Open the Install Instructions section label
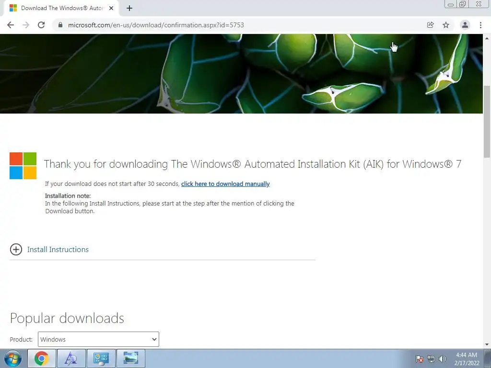The width and height of the screenshot is (491, 368). click(x=58, y=249)
